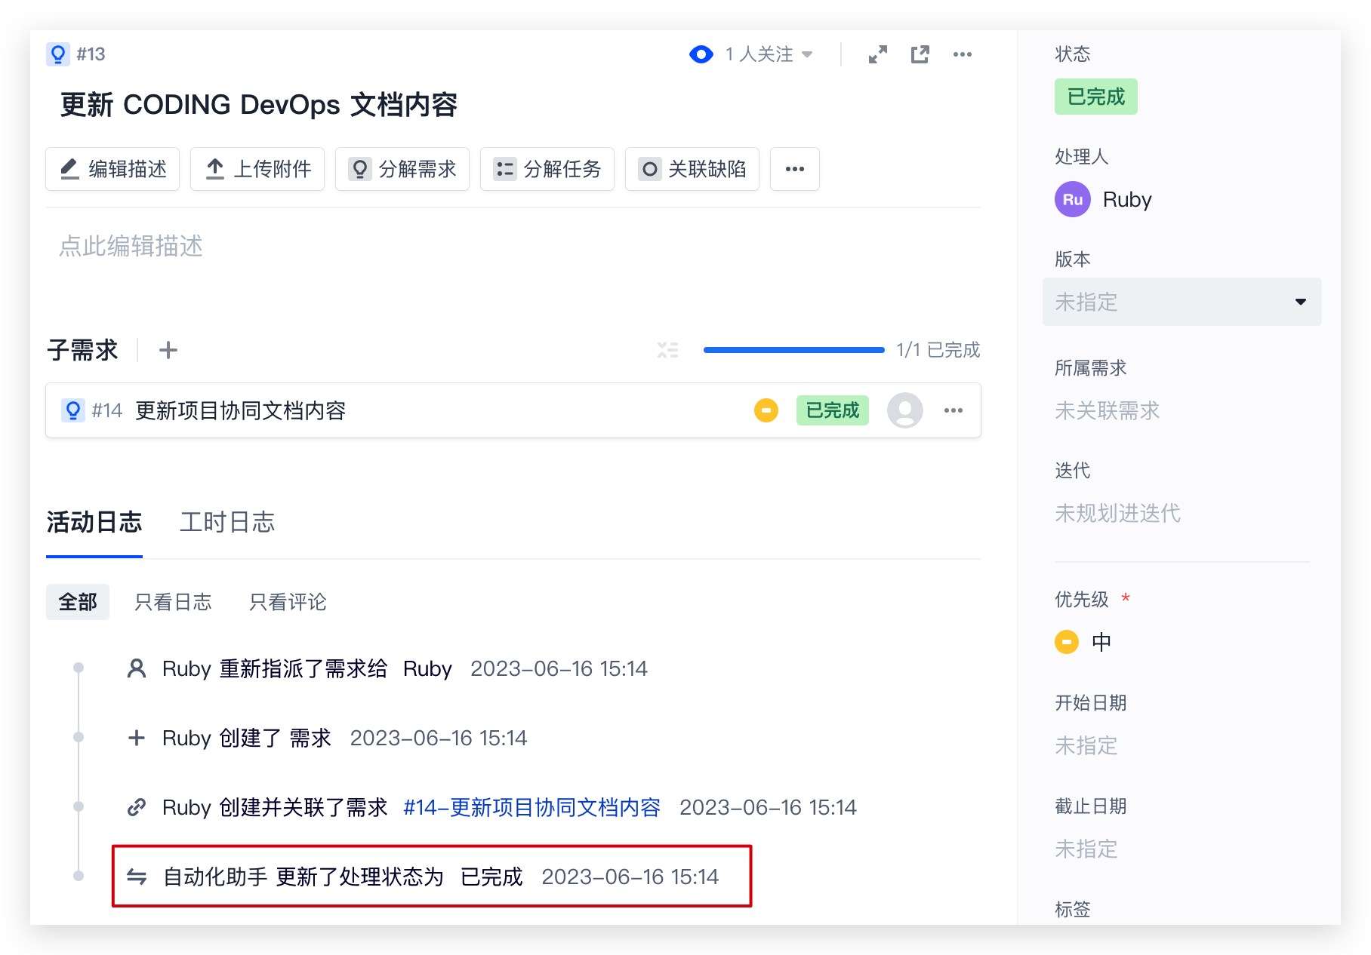1371x955 pixels.
Task: Click the 分解需求 button
Action: [x=402, y=169]
